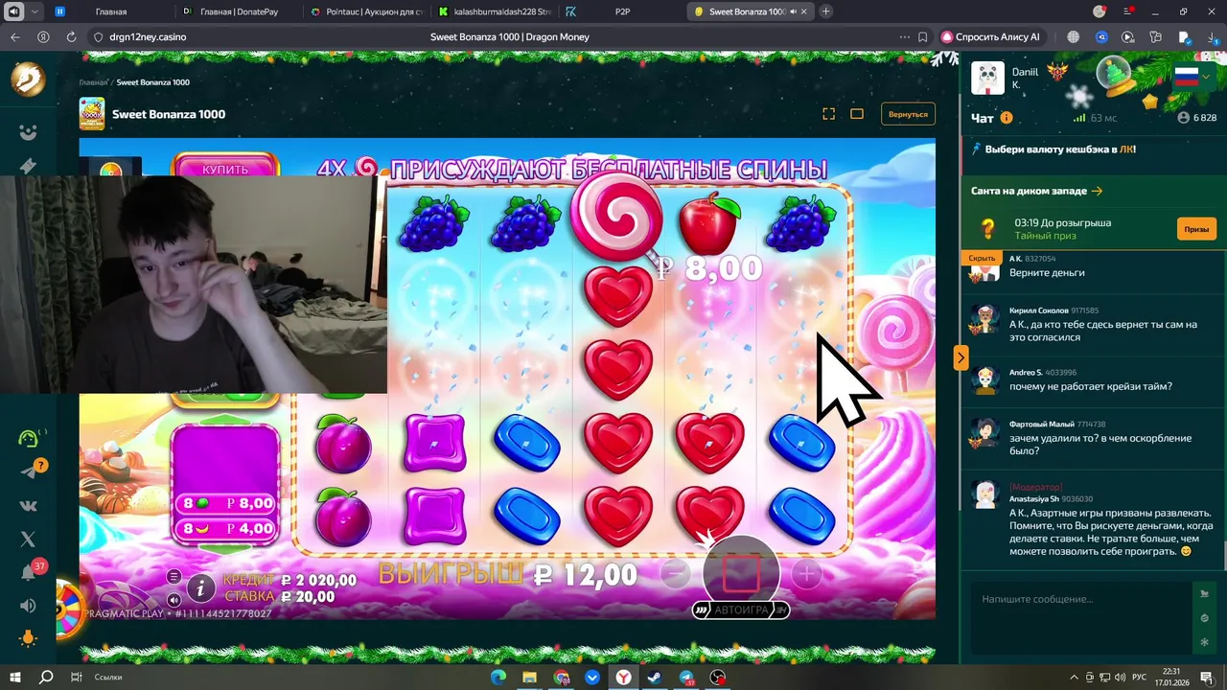Click Кирилл Соколов username in chat
Screen dimensions: 1227x690
click(1038, 310)
